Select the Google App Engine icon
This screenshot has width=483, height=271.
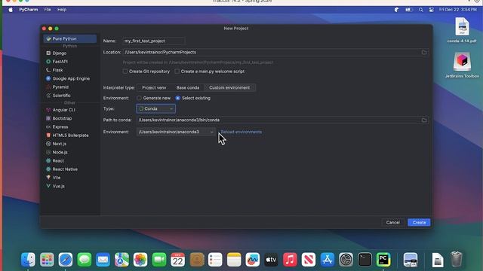(x=48, y=78)
